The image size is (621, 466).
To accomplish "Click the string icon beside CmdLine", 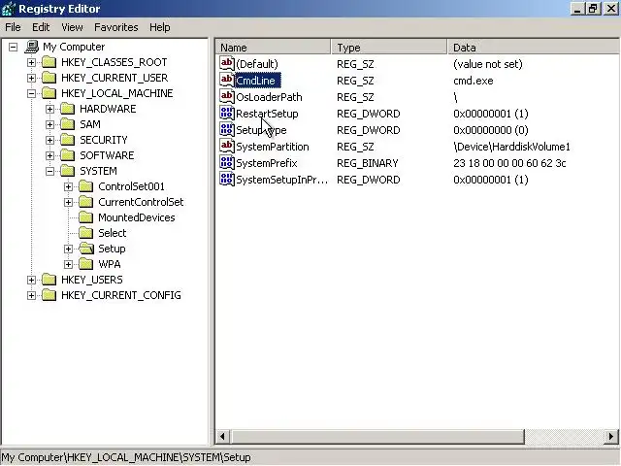I will click(227, 80).
